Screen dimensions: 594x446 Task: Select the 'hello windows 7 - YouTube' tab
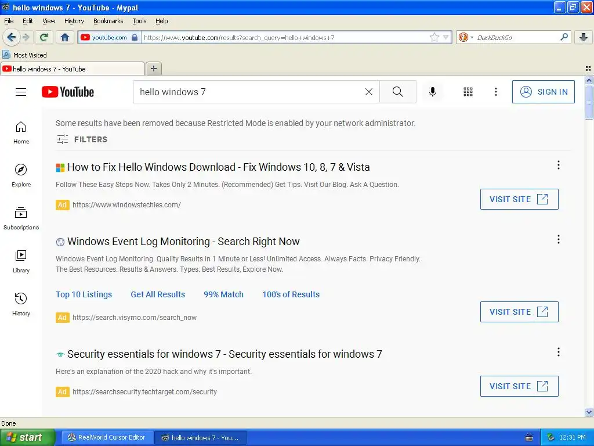tap(73, 69)
